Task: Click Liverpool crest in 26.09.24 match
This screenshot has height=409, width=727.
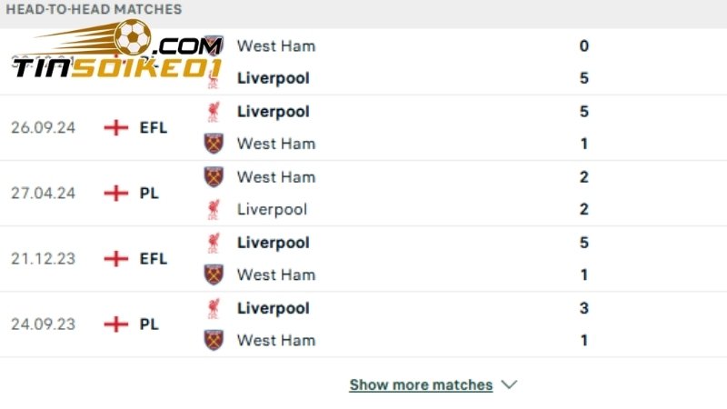Action: tap(214, 112)
